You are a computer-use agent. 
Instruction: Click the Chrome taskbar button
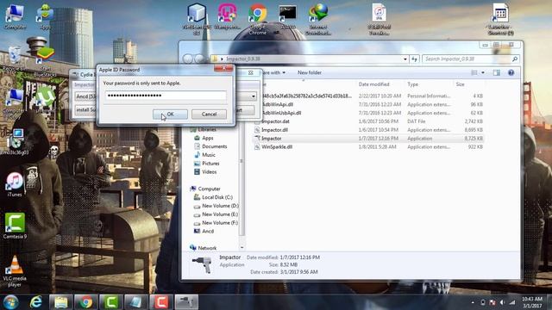[85, 302]
